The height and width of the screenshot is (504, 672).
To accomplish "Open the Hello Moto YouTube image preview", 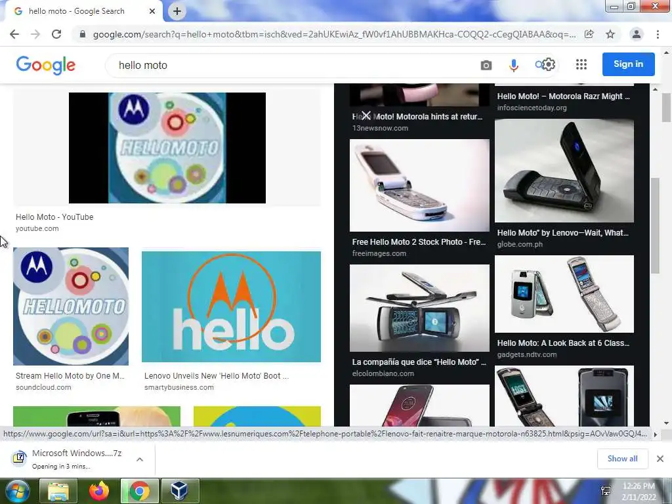I will pyautogui.click(x=167, y=148).
